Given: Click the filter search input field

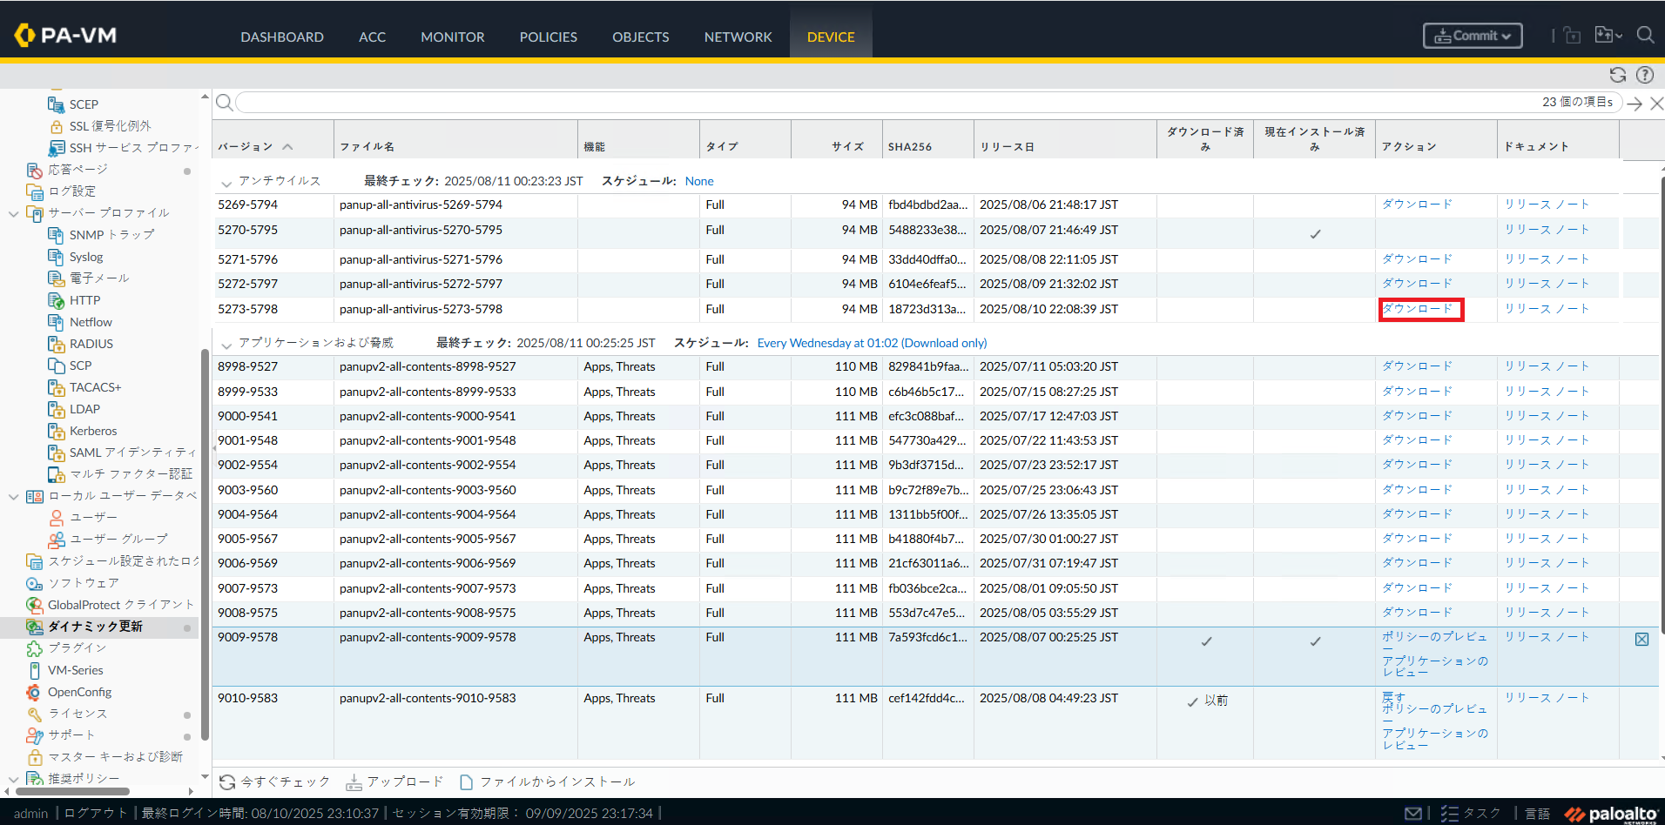Looking at the screenshot, I should [x=871, y=103].
